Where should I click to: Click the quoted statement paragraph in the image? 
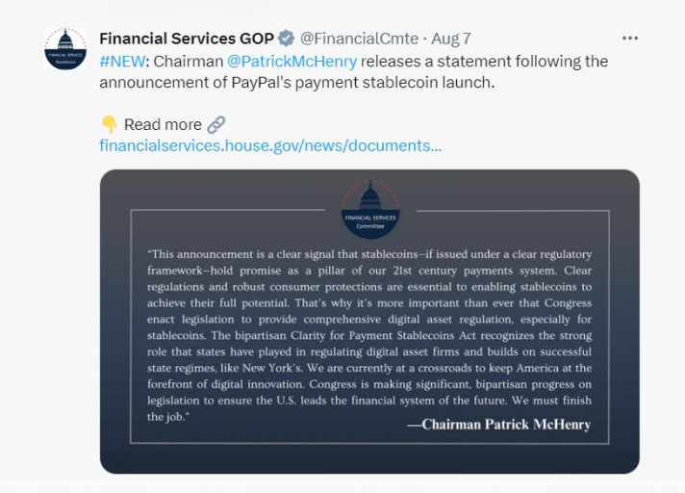(x=369, y=327)
